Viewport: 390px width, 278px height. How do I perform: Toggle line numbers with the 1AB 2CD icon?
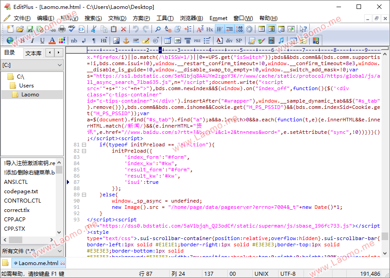239,29
